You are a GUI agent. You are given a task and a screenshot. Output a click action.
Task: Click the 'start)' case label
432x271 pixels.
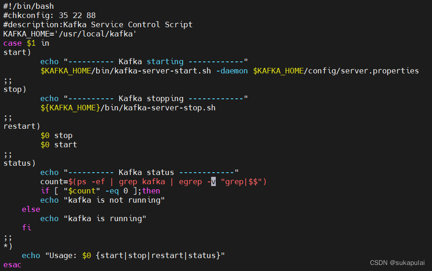point(17,52)
